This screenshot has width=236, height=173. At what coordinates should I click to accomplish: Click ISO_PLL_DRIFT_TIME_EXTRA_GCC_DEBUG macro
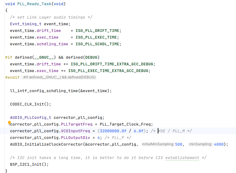(112, 64)
